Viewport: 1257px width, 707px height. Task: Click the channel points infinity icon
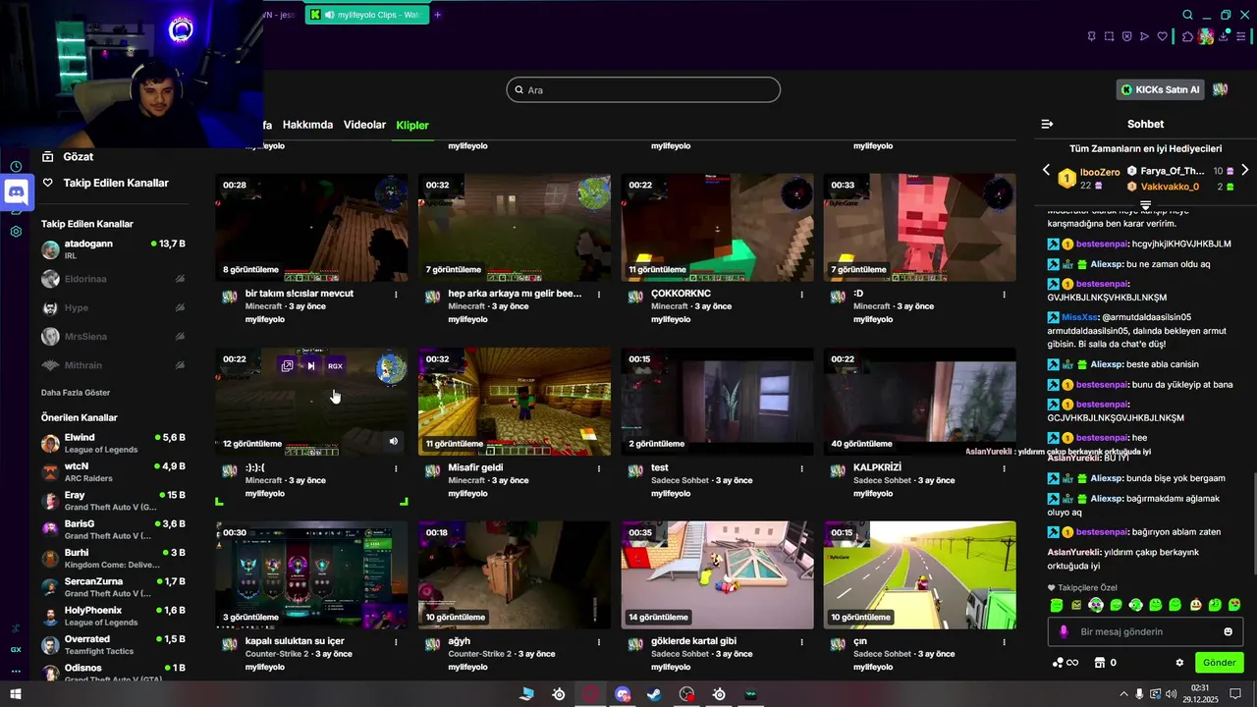coord(1065,663)
